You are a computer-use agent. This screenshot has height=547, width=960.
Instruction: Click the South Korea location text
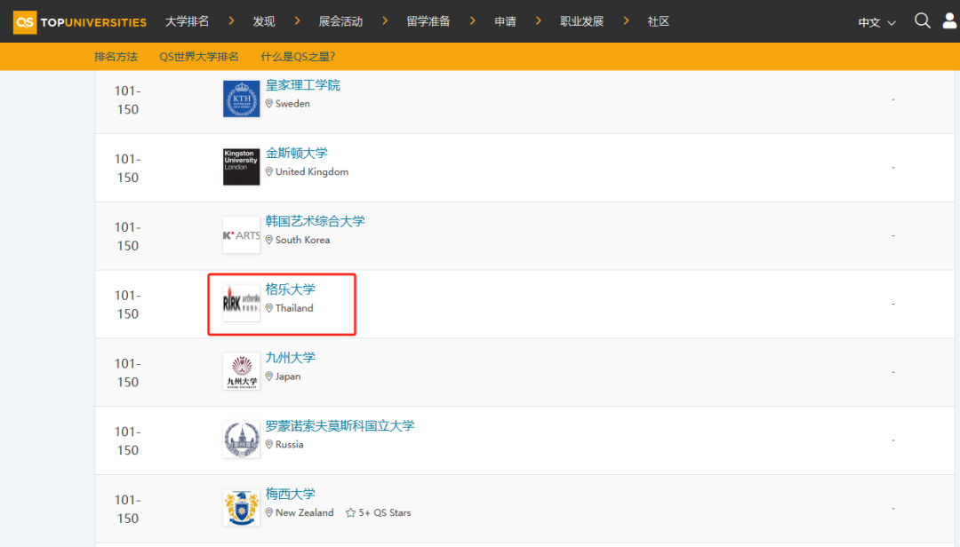[302, 240]
